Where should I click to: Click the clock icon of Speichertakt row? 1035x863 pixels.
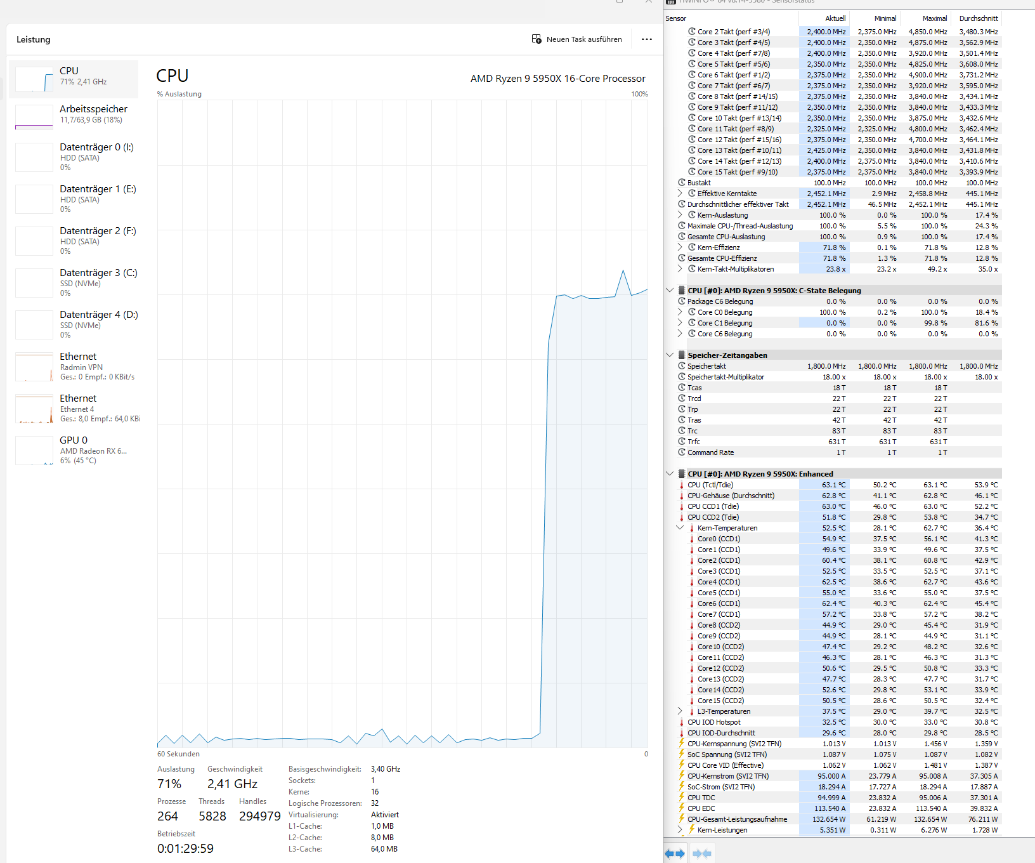(x=682, y=366)
